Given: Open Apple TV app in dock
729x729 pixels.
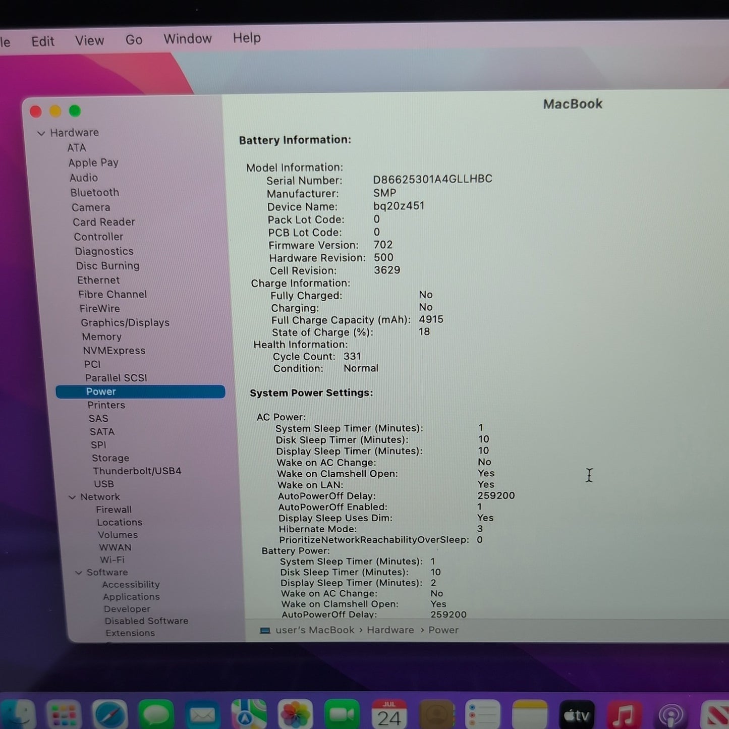Looking at the screenshot, I should click(x=577, y=714).
